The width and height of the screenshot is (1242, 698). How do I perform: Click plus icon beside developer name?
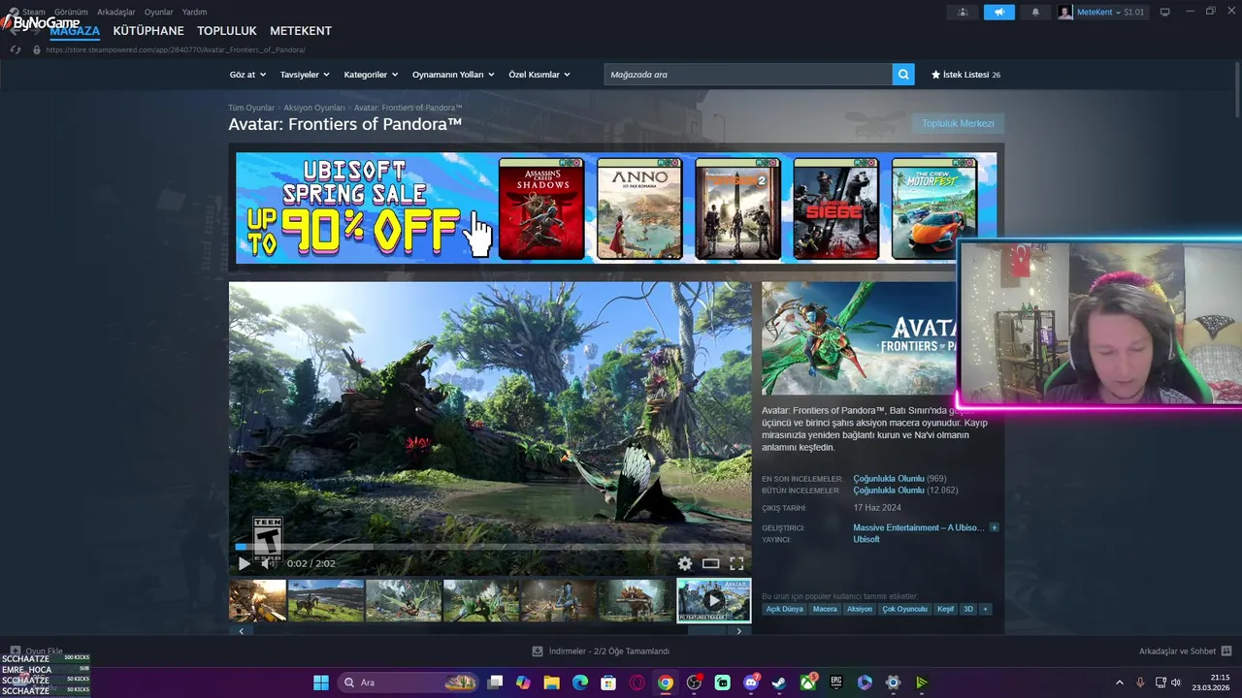point(994,527)
